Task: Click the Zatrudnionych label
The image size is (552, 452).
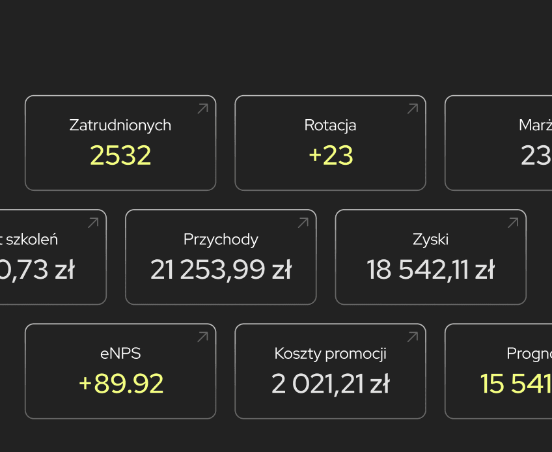Action: pyautogui.click(x=120, y=125)
